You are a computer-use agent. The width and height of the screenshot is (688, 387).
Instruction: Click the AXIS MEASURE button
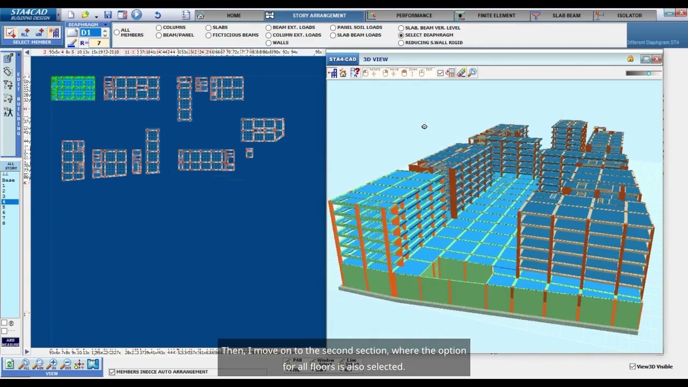10,342
